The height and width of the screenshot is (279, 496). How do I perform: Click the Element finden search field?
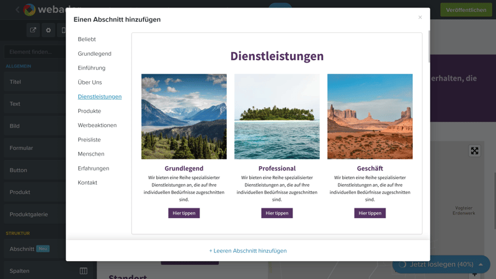pos(35,52)
